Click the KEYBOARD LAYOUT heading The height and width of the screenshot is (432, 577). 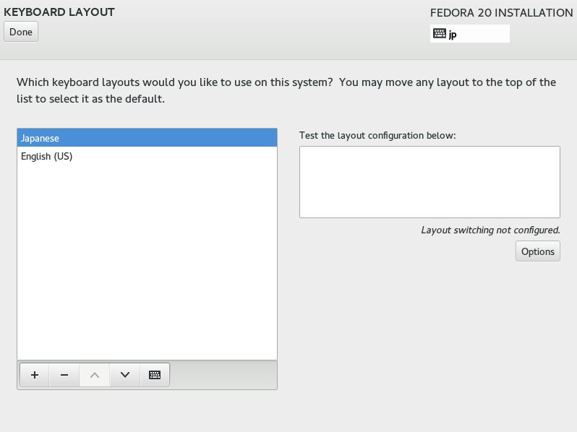click(x=59, y=12)
